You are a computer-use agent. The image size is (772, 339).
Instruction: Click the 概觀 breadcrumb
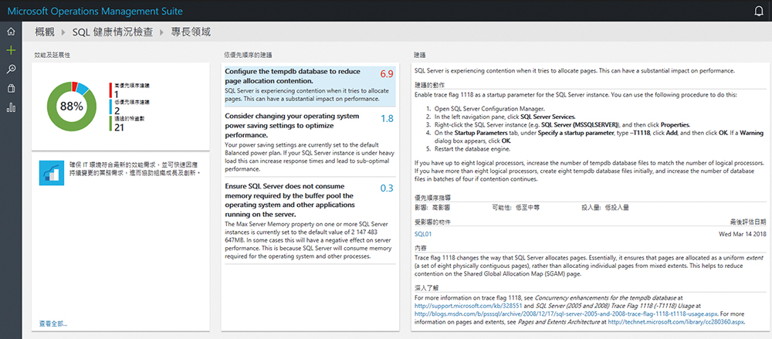point(44,32)
